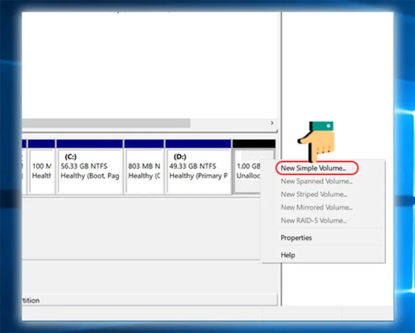Click the horizontal scrollbar thumb

tap(106, 123)
